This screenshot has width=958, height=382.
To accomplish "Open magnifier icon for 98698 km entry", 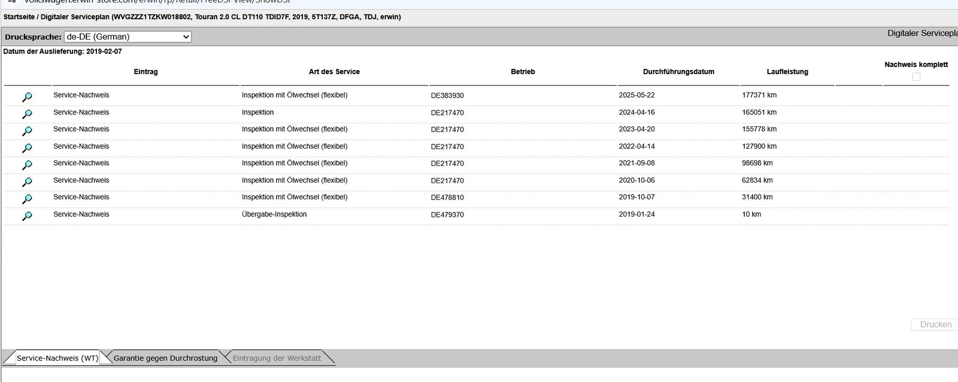I will [x=27, y=165].
